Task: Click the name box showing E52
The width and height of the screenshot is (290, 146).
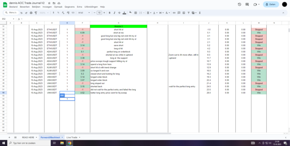Action: pos(8,19)
